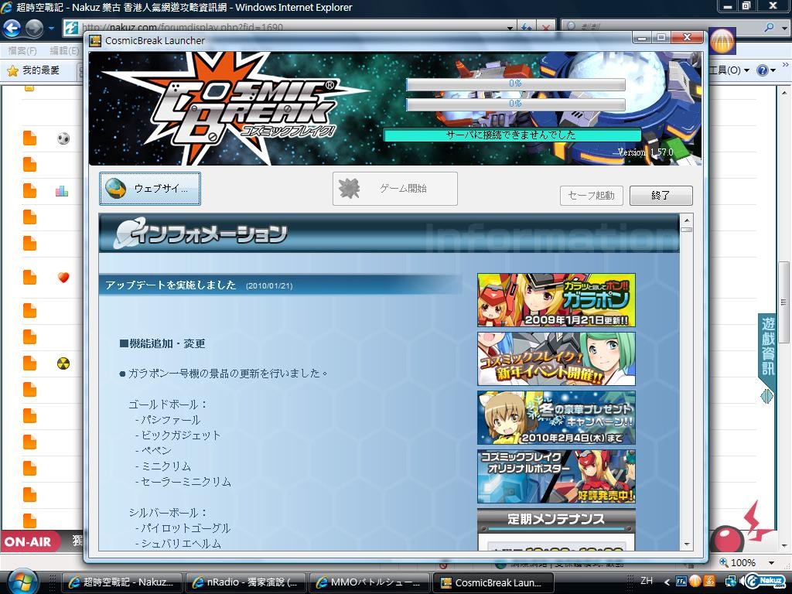
Task: Click the IE search magnifier icon
Action: coord(770,27)
